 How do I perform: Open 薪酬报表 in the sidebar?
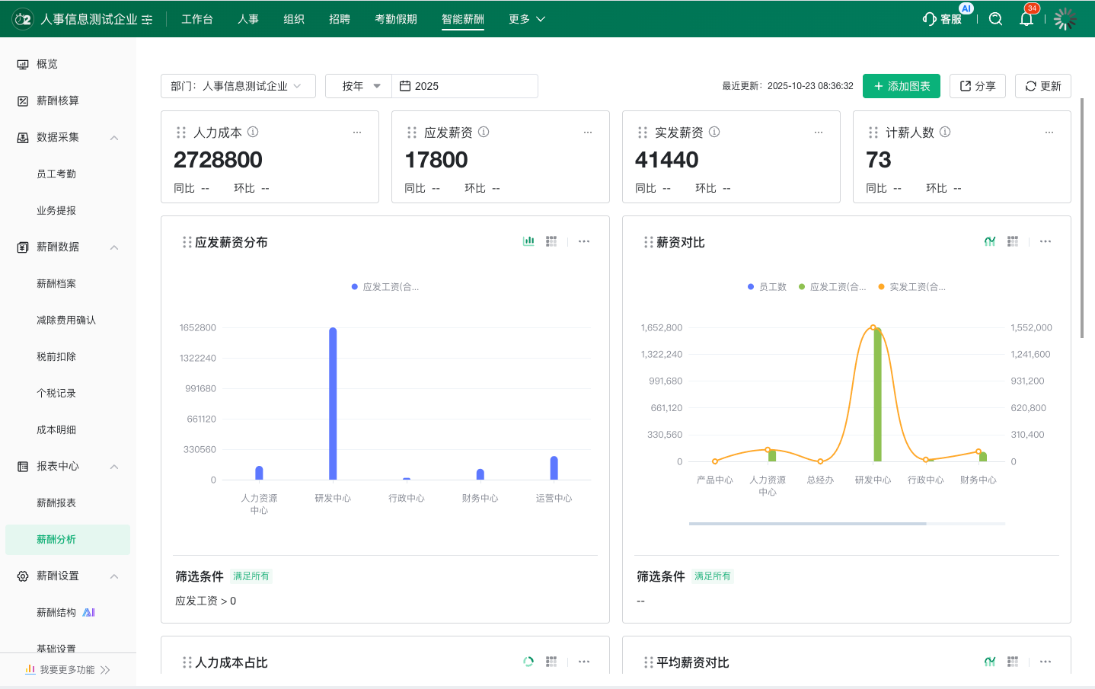(56, 502)
